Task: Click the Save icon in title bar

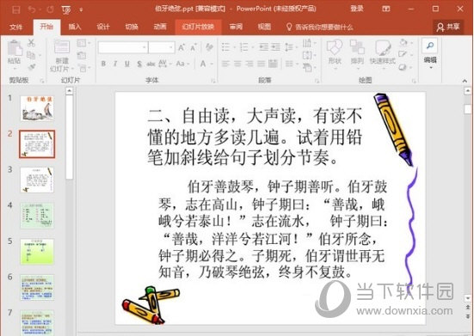Action: click(16, 9)
